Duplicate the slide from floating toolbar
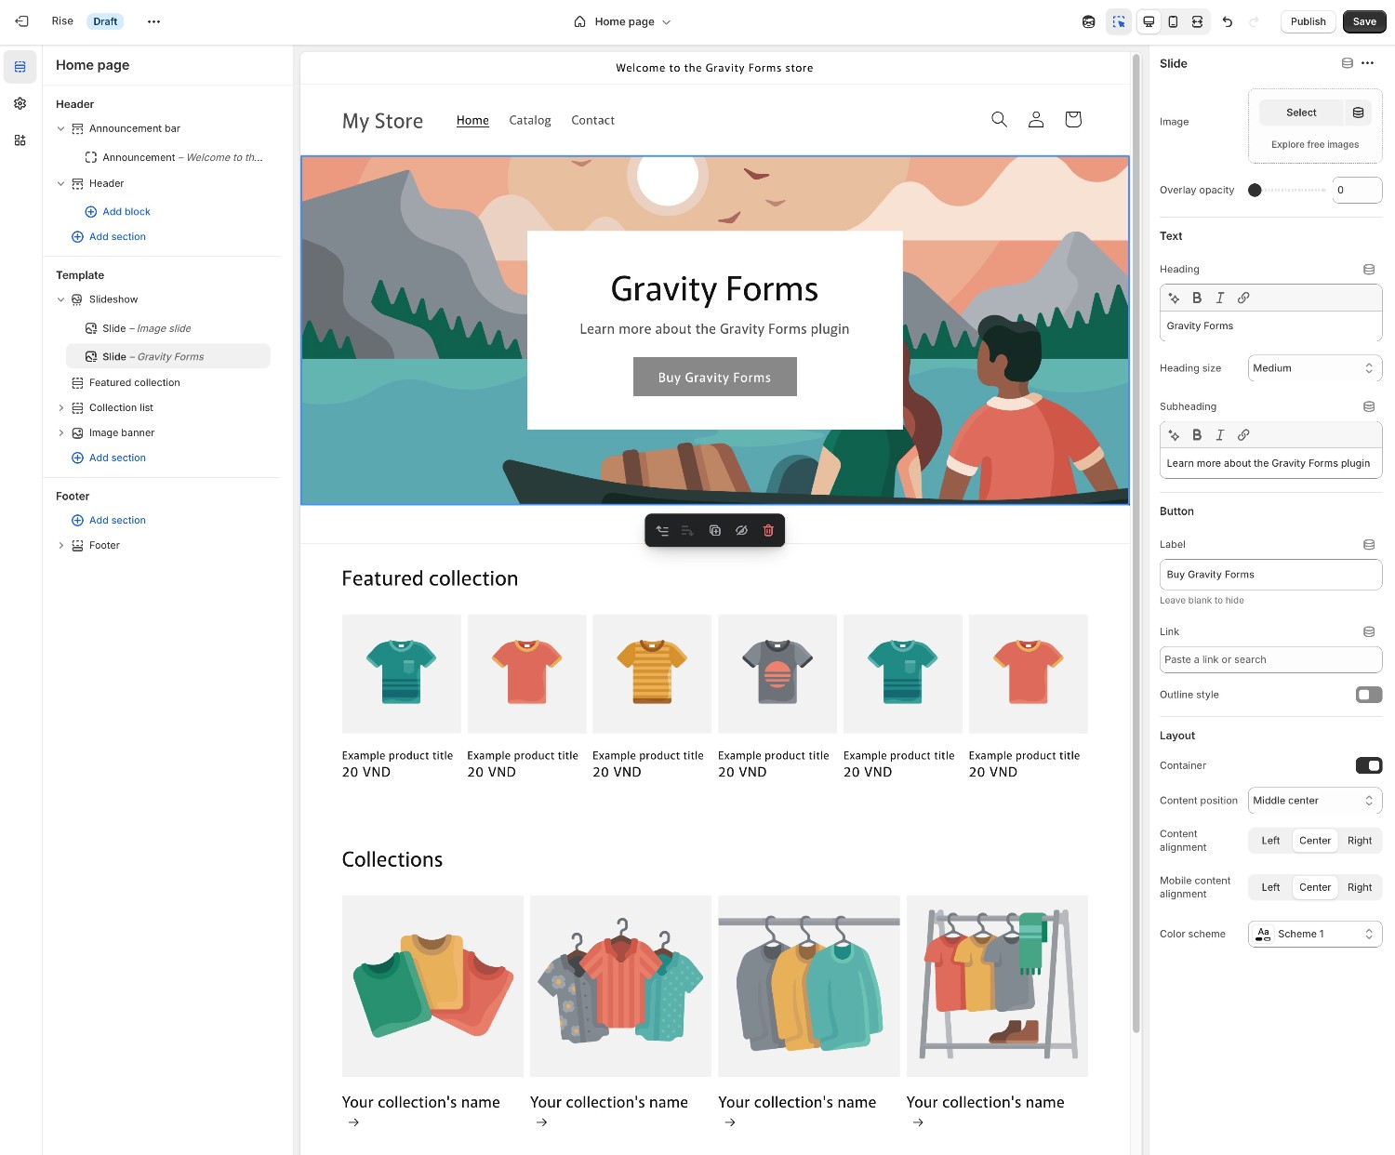The image size is (1395, 1155). click(715, 531)
